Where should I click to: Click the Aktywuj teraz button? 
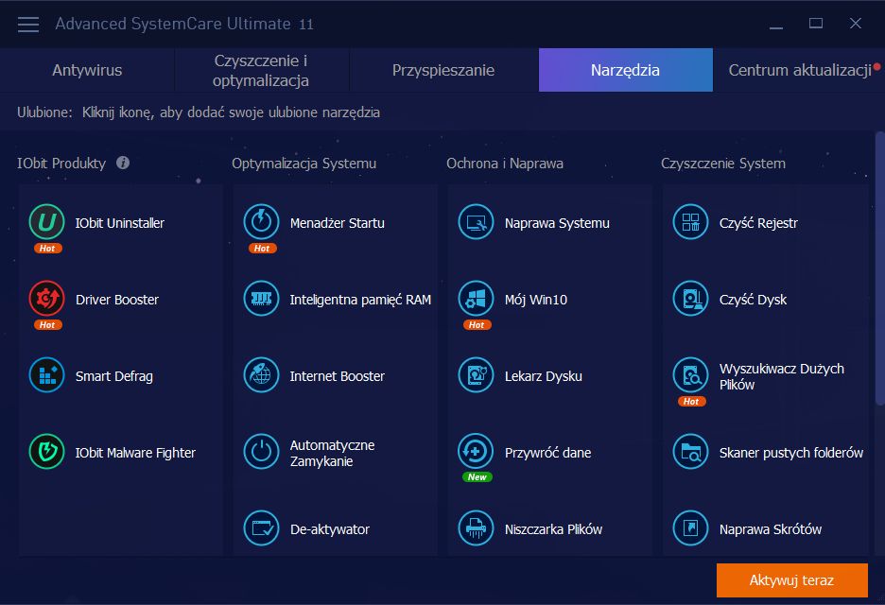tap(792, 580)
